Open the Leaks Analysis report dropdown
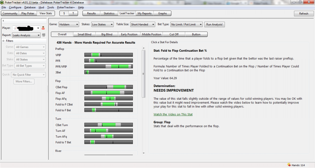The height and width of the screenshot is (168, 315). click(26, 35)
